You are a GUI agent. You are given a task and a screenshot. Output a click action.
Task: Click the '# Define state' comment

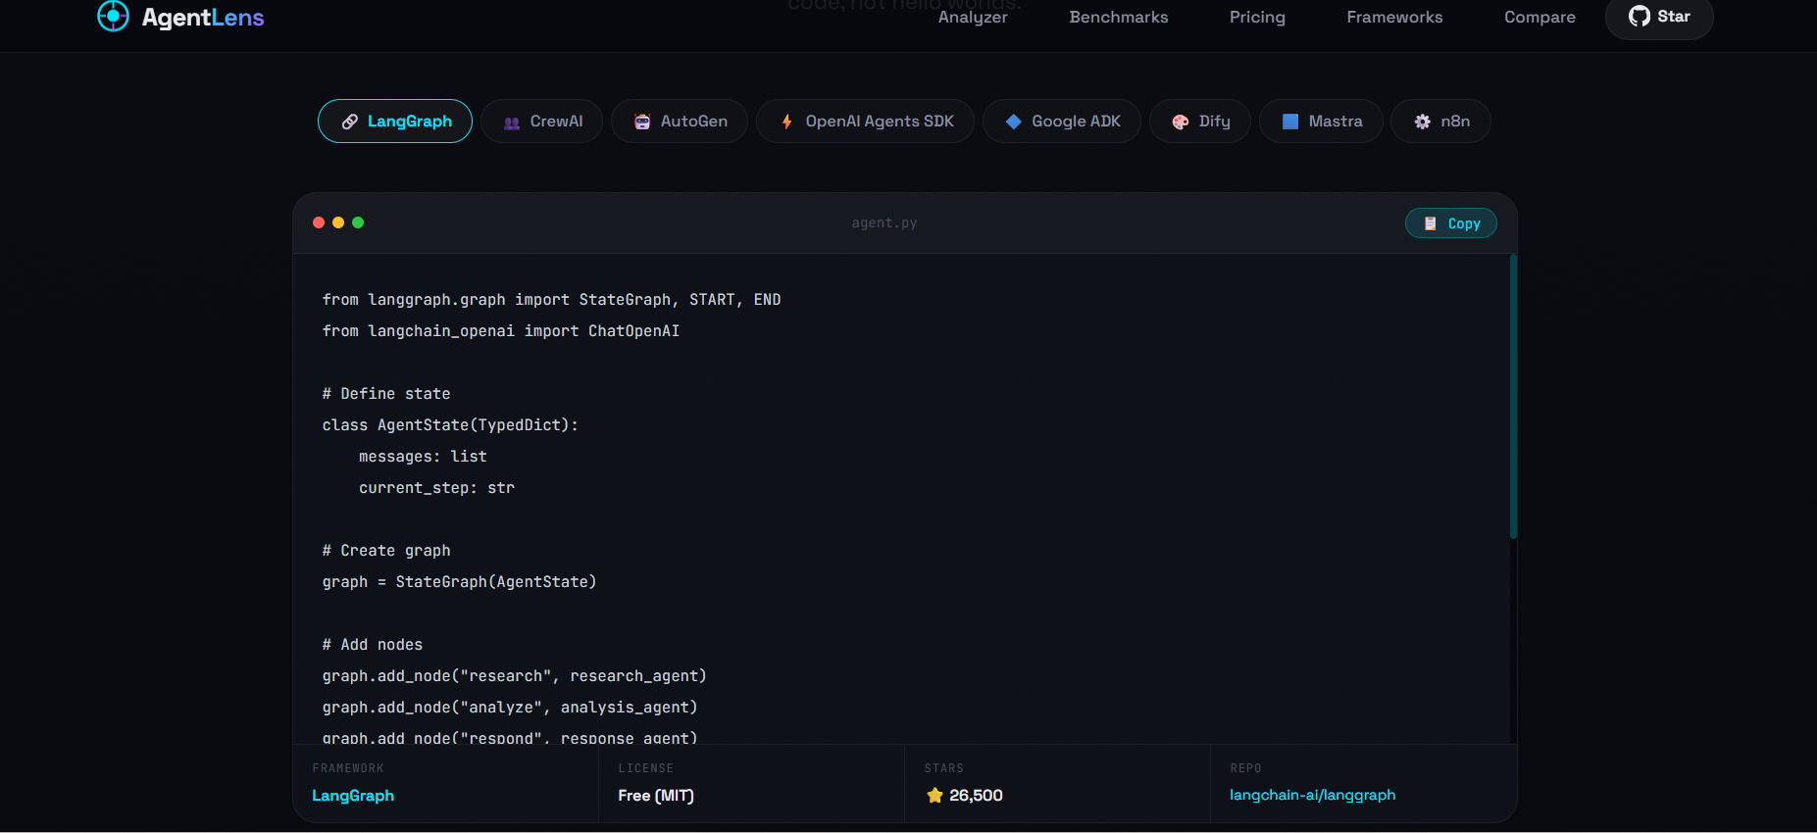coord(386,394)
